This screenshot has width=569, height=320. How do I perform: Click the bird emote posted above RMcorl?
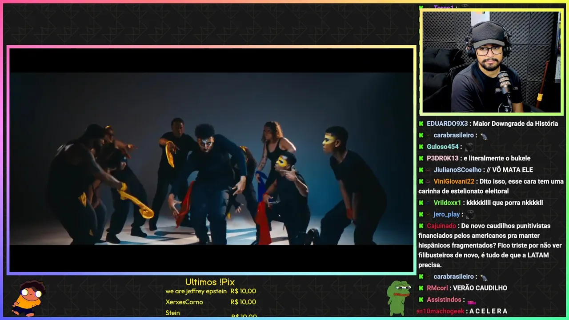(x=484, y=277)
